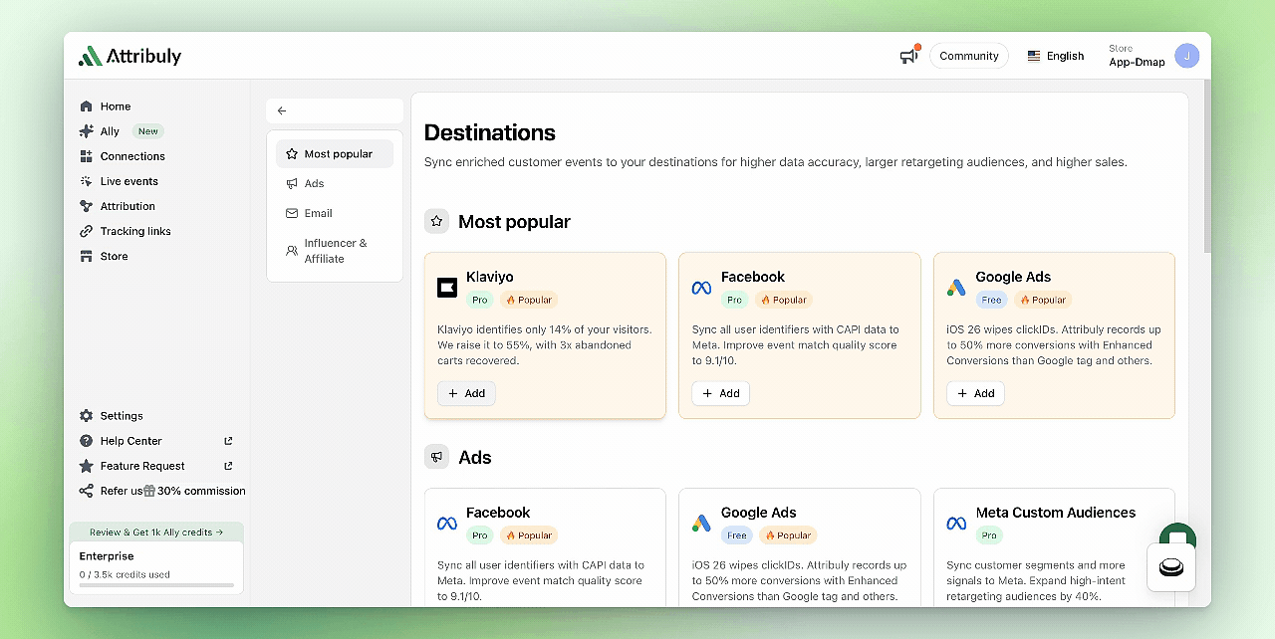Viewport: 1275px width, 639px height.
Task: Open the announcements megaphone icon
Action: 908,56
